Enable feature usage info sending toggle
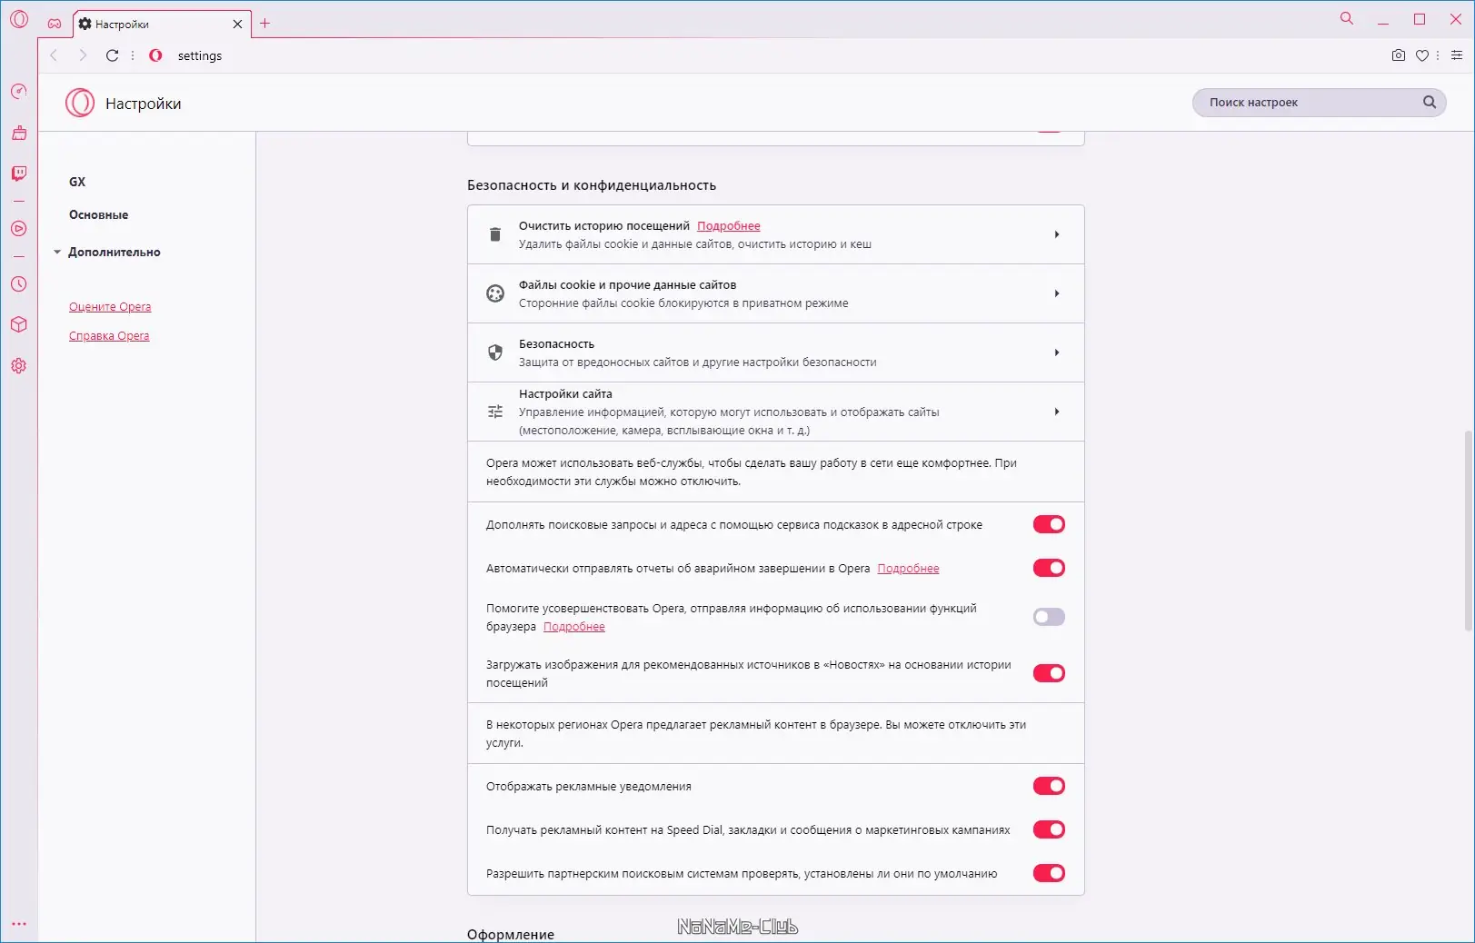The image size is (1475, 943). click(x=1049, y=617)
